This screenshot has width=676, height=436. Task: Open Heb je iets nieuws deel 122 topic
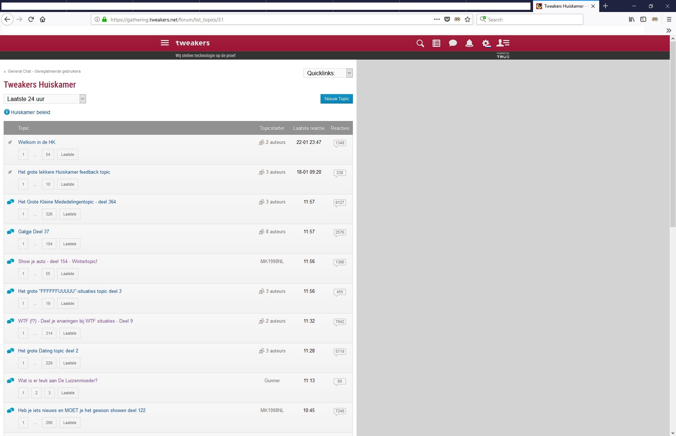pyautogui.click(x=82, y=410)
